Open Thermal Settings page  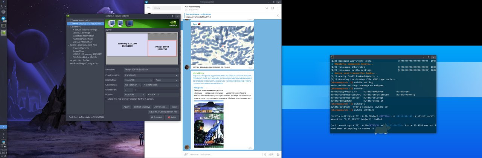pos(81,48)
